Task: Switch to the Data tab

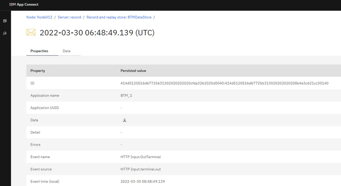Action: (x=66, y=51)
